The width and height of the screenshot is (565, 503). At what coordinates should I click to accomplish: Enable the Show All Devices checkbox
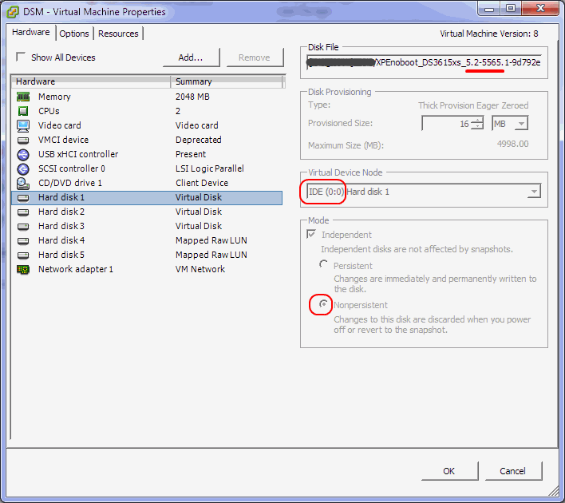coord(21,57)
